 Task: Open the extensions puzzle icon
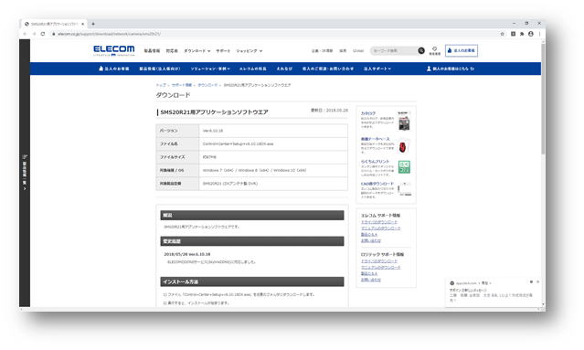click(522, 34)
